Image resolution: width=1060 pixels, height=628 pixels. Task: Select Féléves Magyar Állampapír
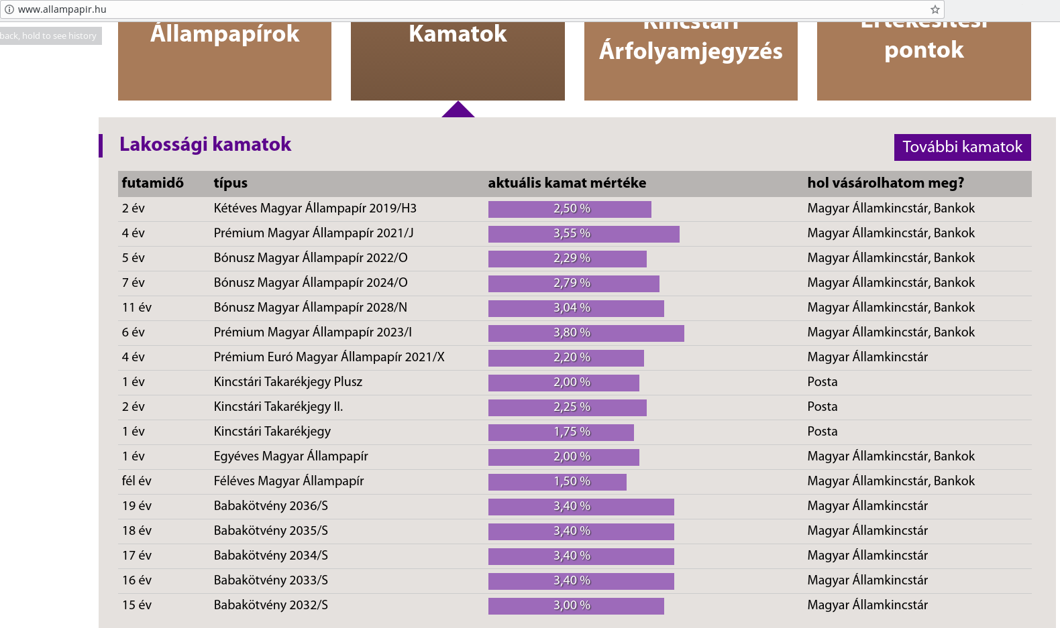tap(288, 481)
